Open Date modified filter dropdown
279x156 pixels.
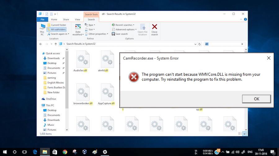78,30
